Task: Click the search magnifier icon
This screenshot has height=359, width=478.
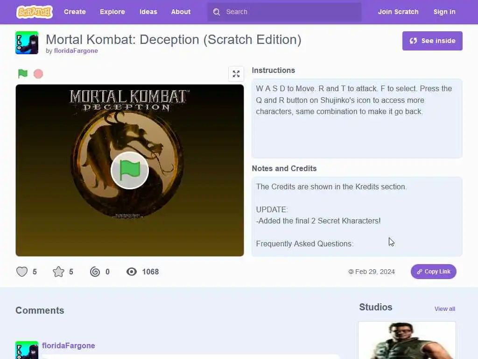Action: coord(217,12)
